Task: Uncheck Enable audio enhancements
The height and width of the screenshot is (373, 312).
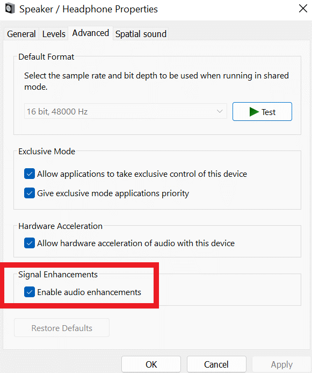Action: 30,292
